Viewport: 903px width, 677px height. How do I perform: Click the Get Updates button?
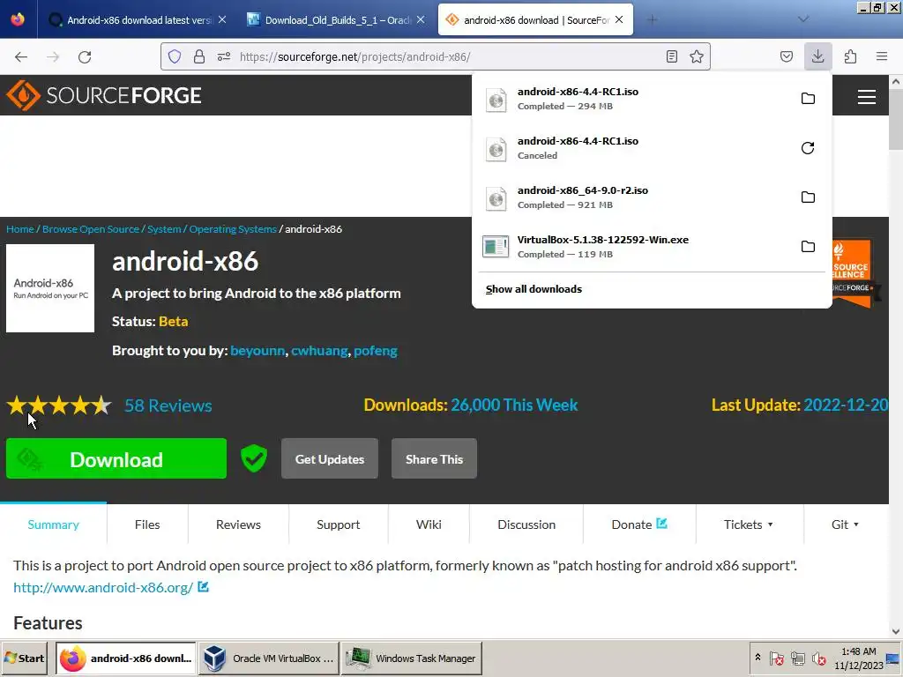(x=330, y=458)
